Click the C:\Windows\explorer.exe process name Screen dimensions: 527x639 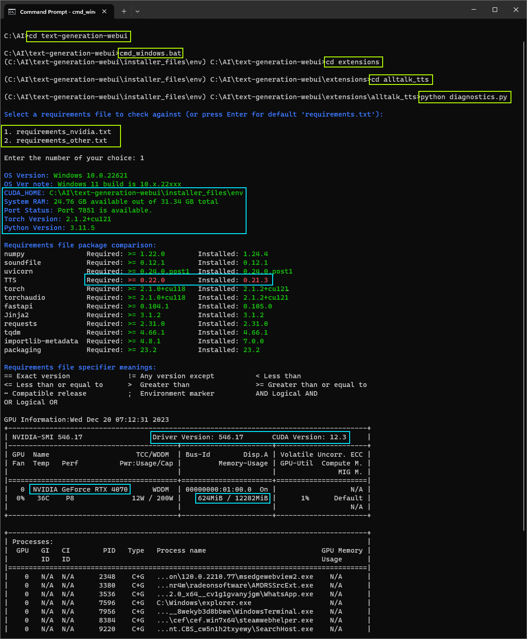pos(204,603)
